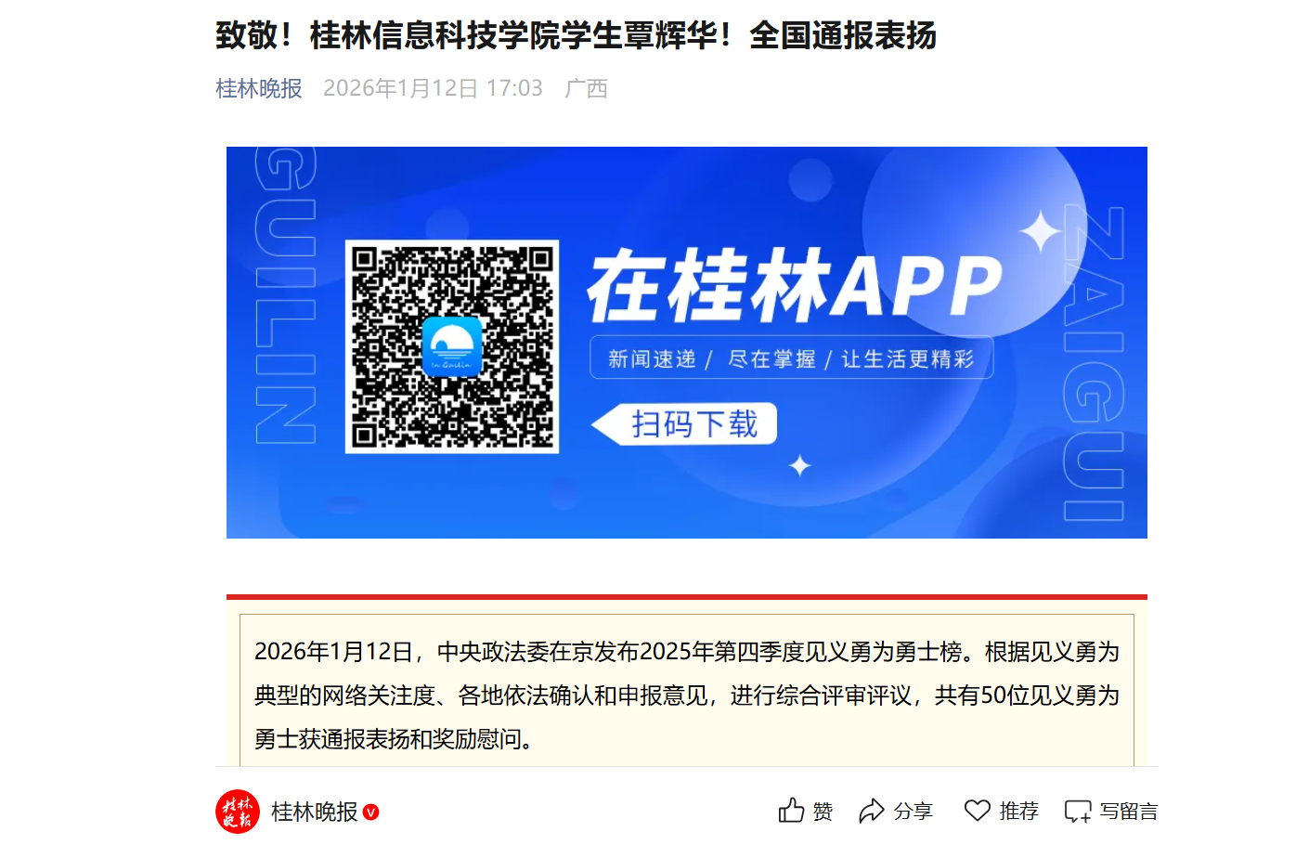Click the 在桂林APP banner title
Screen dimensions: 1309x845
coord(795,285)
